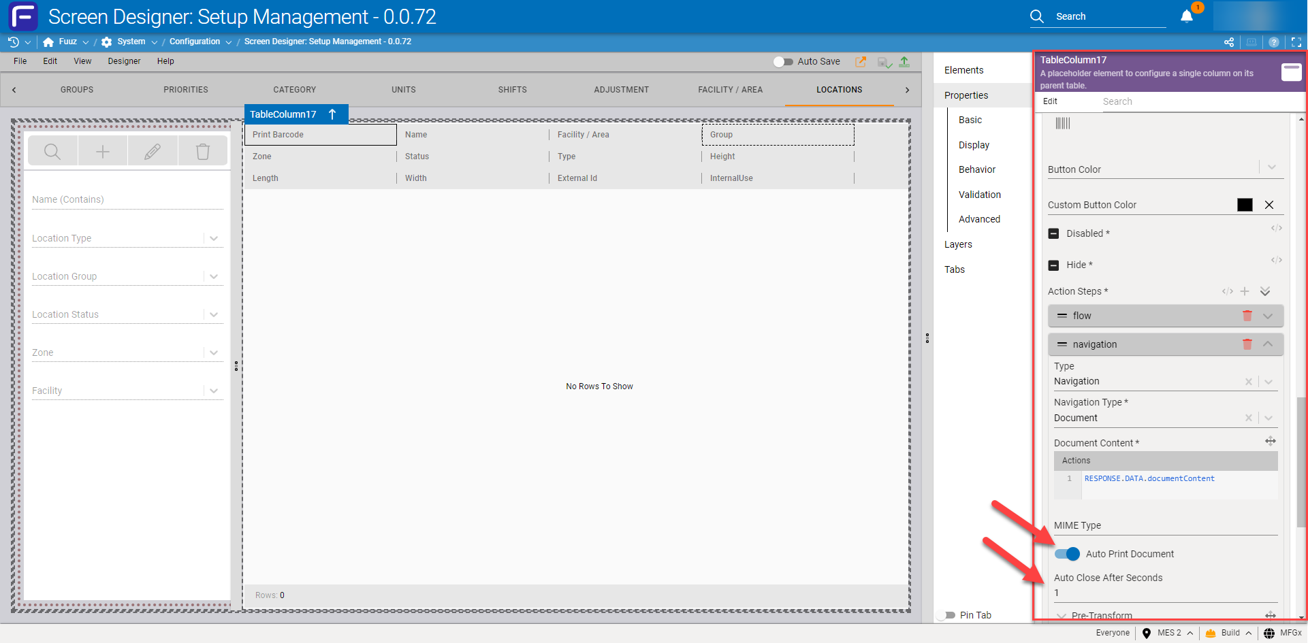Select the Layers panel item

click(x=958, y=244)
